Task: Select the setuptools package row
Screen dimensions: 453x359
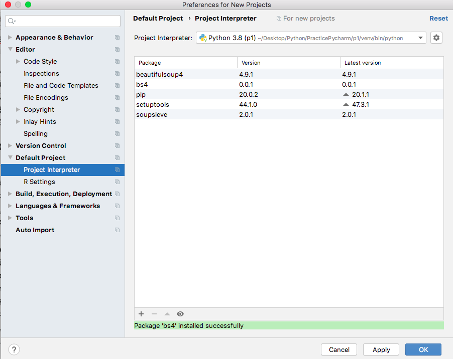Action: pyautogui.click(x=289, y=104)
